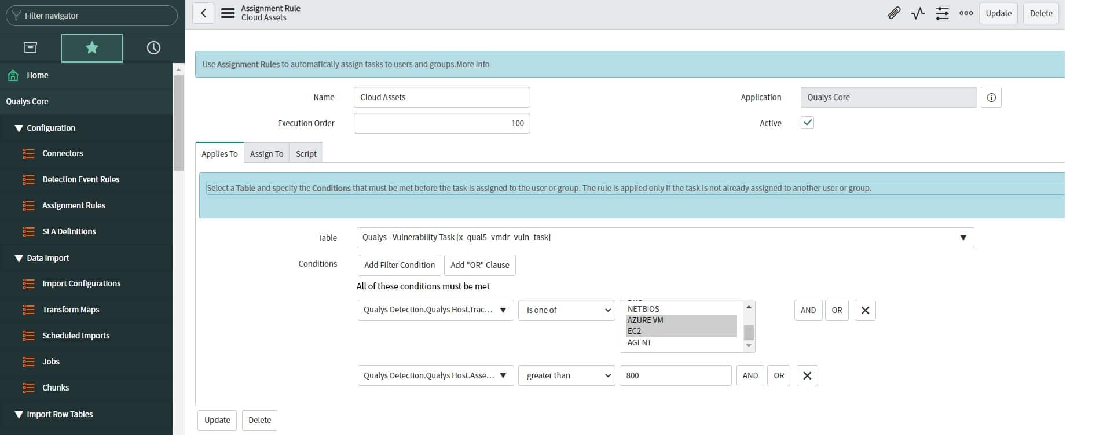Image resolution: width=1103 pixels, height=442 pixels.
Task: Go back using the back arrow button
Action: [x=203, y=13]
